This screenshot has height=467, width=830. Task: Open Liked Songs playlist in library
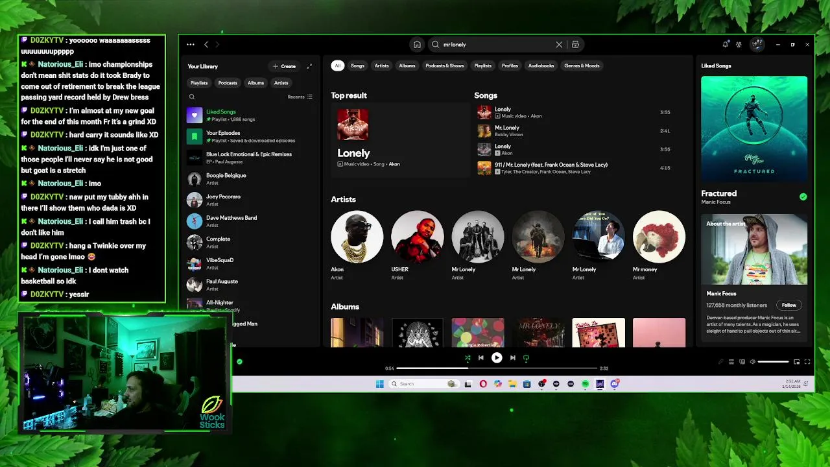[x=250, y=115]
